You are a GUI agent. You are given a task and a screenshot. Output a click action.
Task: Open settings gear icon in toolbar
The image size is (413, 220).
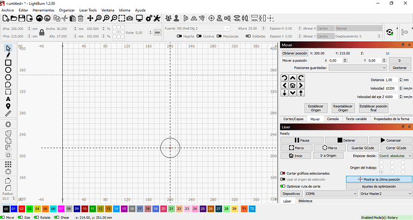click(148, 18)
